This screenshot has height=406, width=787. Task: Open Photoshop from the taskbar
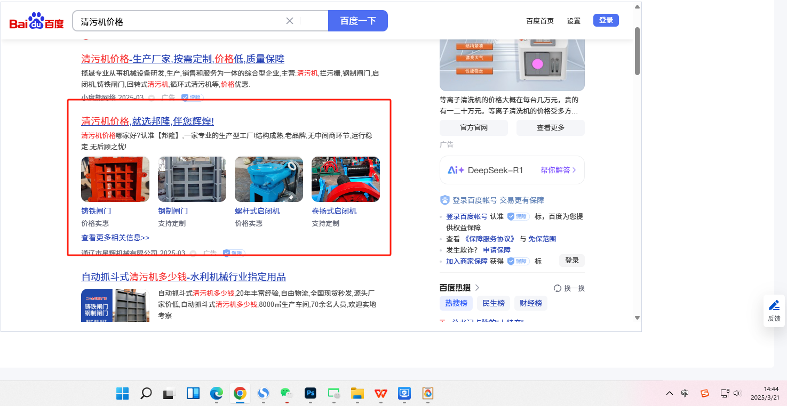pyautogui.click(x=310, y=393)
